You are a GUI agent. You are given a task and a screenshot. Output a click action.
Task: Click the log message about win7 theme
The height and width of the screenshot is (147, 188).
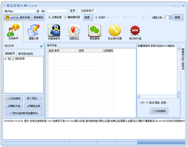(94, 121)
